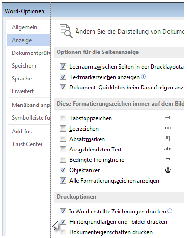Click the Optionen für die Seitenanzeige heading
187x238 pixels.
click(98, 52)
